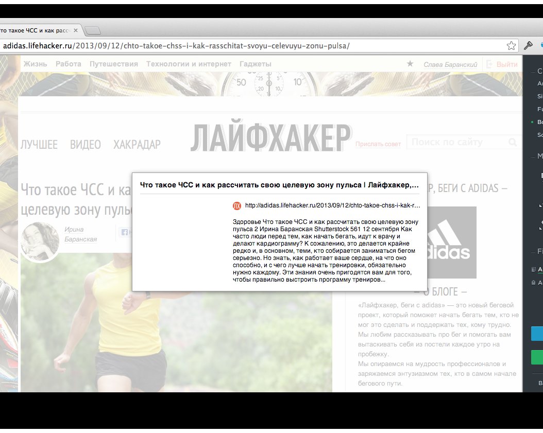Click the article heading 'Что такое ЧСС'
543x433 pixels.
76,199
